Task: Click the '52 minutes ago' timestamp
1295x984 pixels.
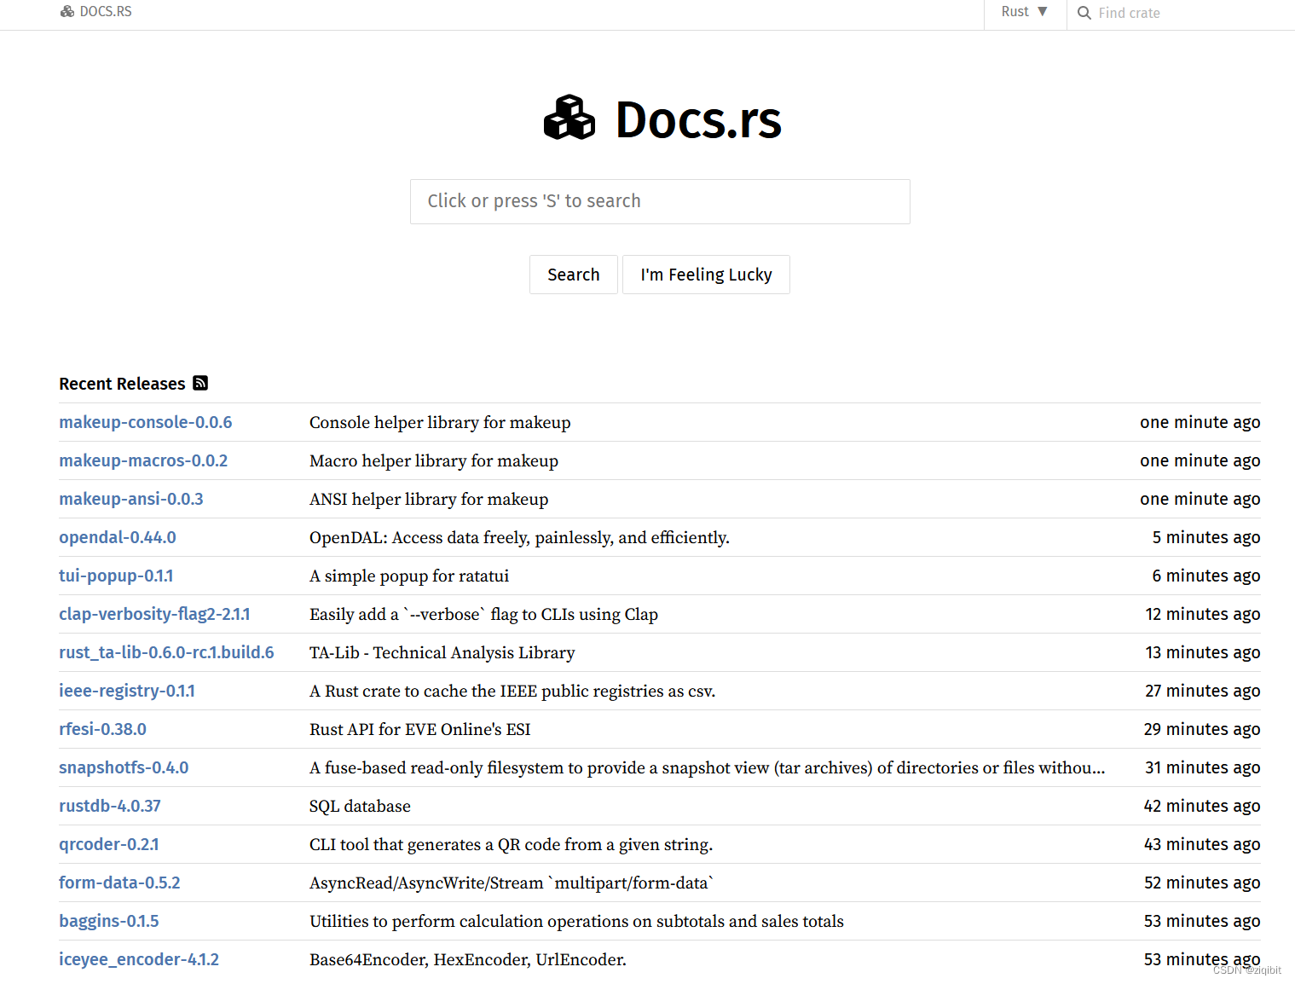Action: click(1202, 883)
